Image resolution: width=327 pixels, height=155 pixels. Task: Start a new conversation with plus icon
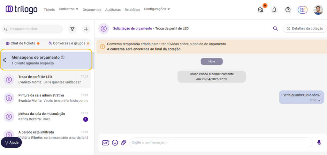[86, 29]
